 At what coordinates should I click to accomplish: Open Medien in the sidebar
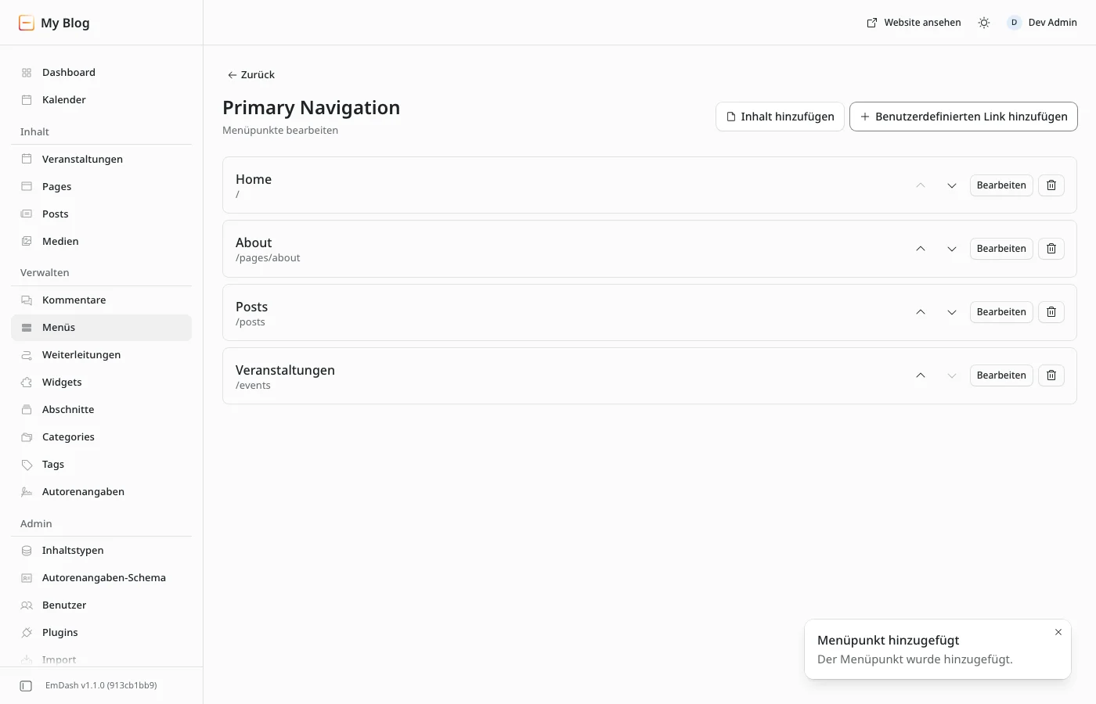pyautogui.click(x=102, y=242)
